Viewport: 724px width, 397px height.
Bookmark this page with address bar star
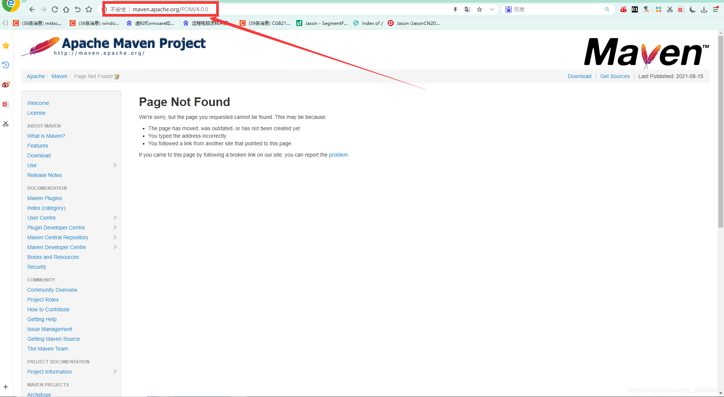click(x=480, y=9)
